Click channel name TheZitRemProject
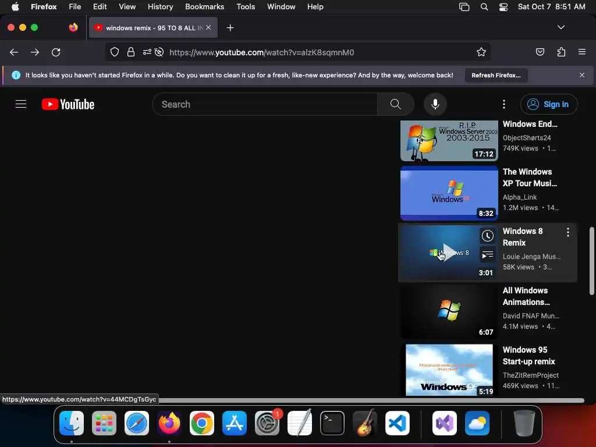 (531, 375)
